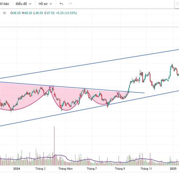Select the lower blue channel trendline
Screen dimensions: 179x179
[89, 108]
